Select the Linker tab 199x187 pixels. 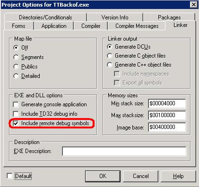(x=181, y=25)
